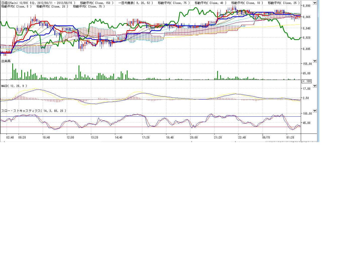
Task: Click the 移動平均 (Close, 40) label
Action: pos(210,3)
